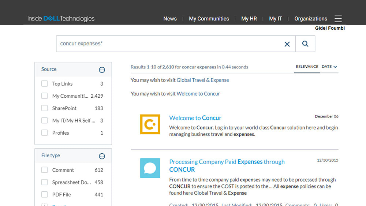
Task: Go to My HR menu item
Action: (249, 19)
